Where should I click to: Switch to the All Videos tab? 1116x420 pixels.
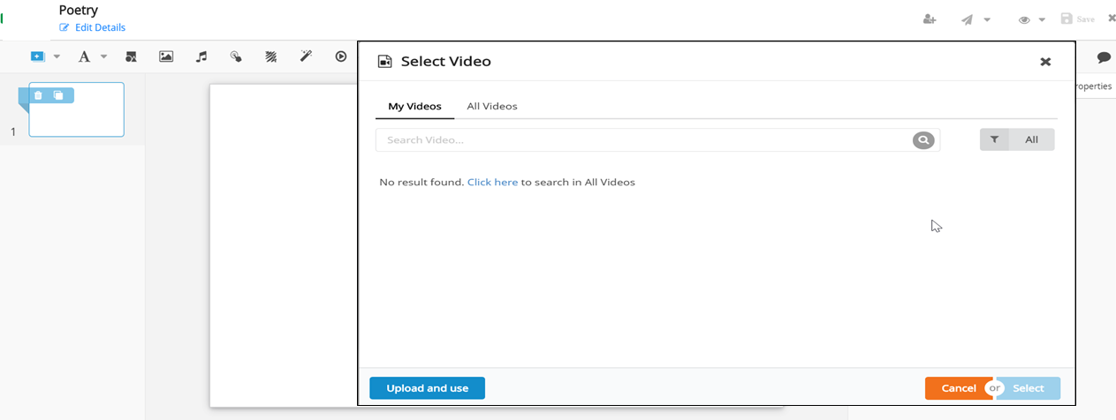click(x=491, y=106)
